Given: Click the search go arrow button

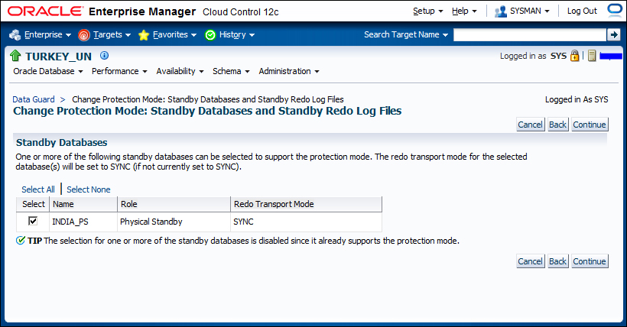Looking at the screenshot, I should [x=613, y=35].
